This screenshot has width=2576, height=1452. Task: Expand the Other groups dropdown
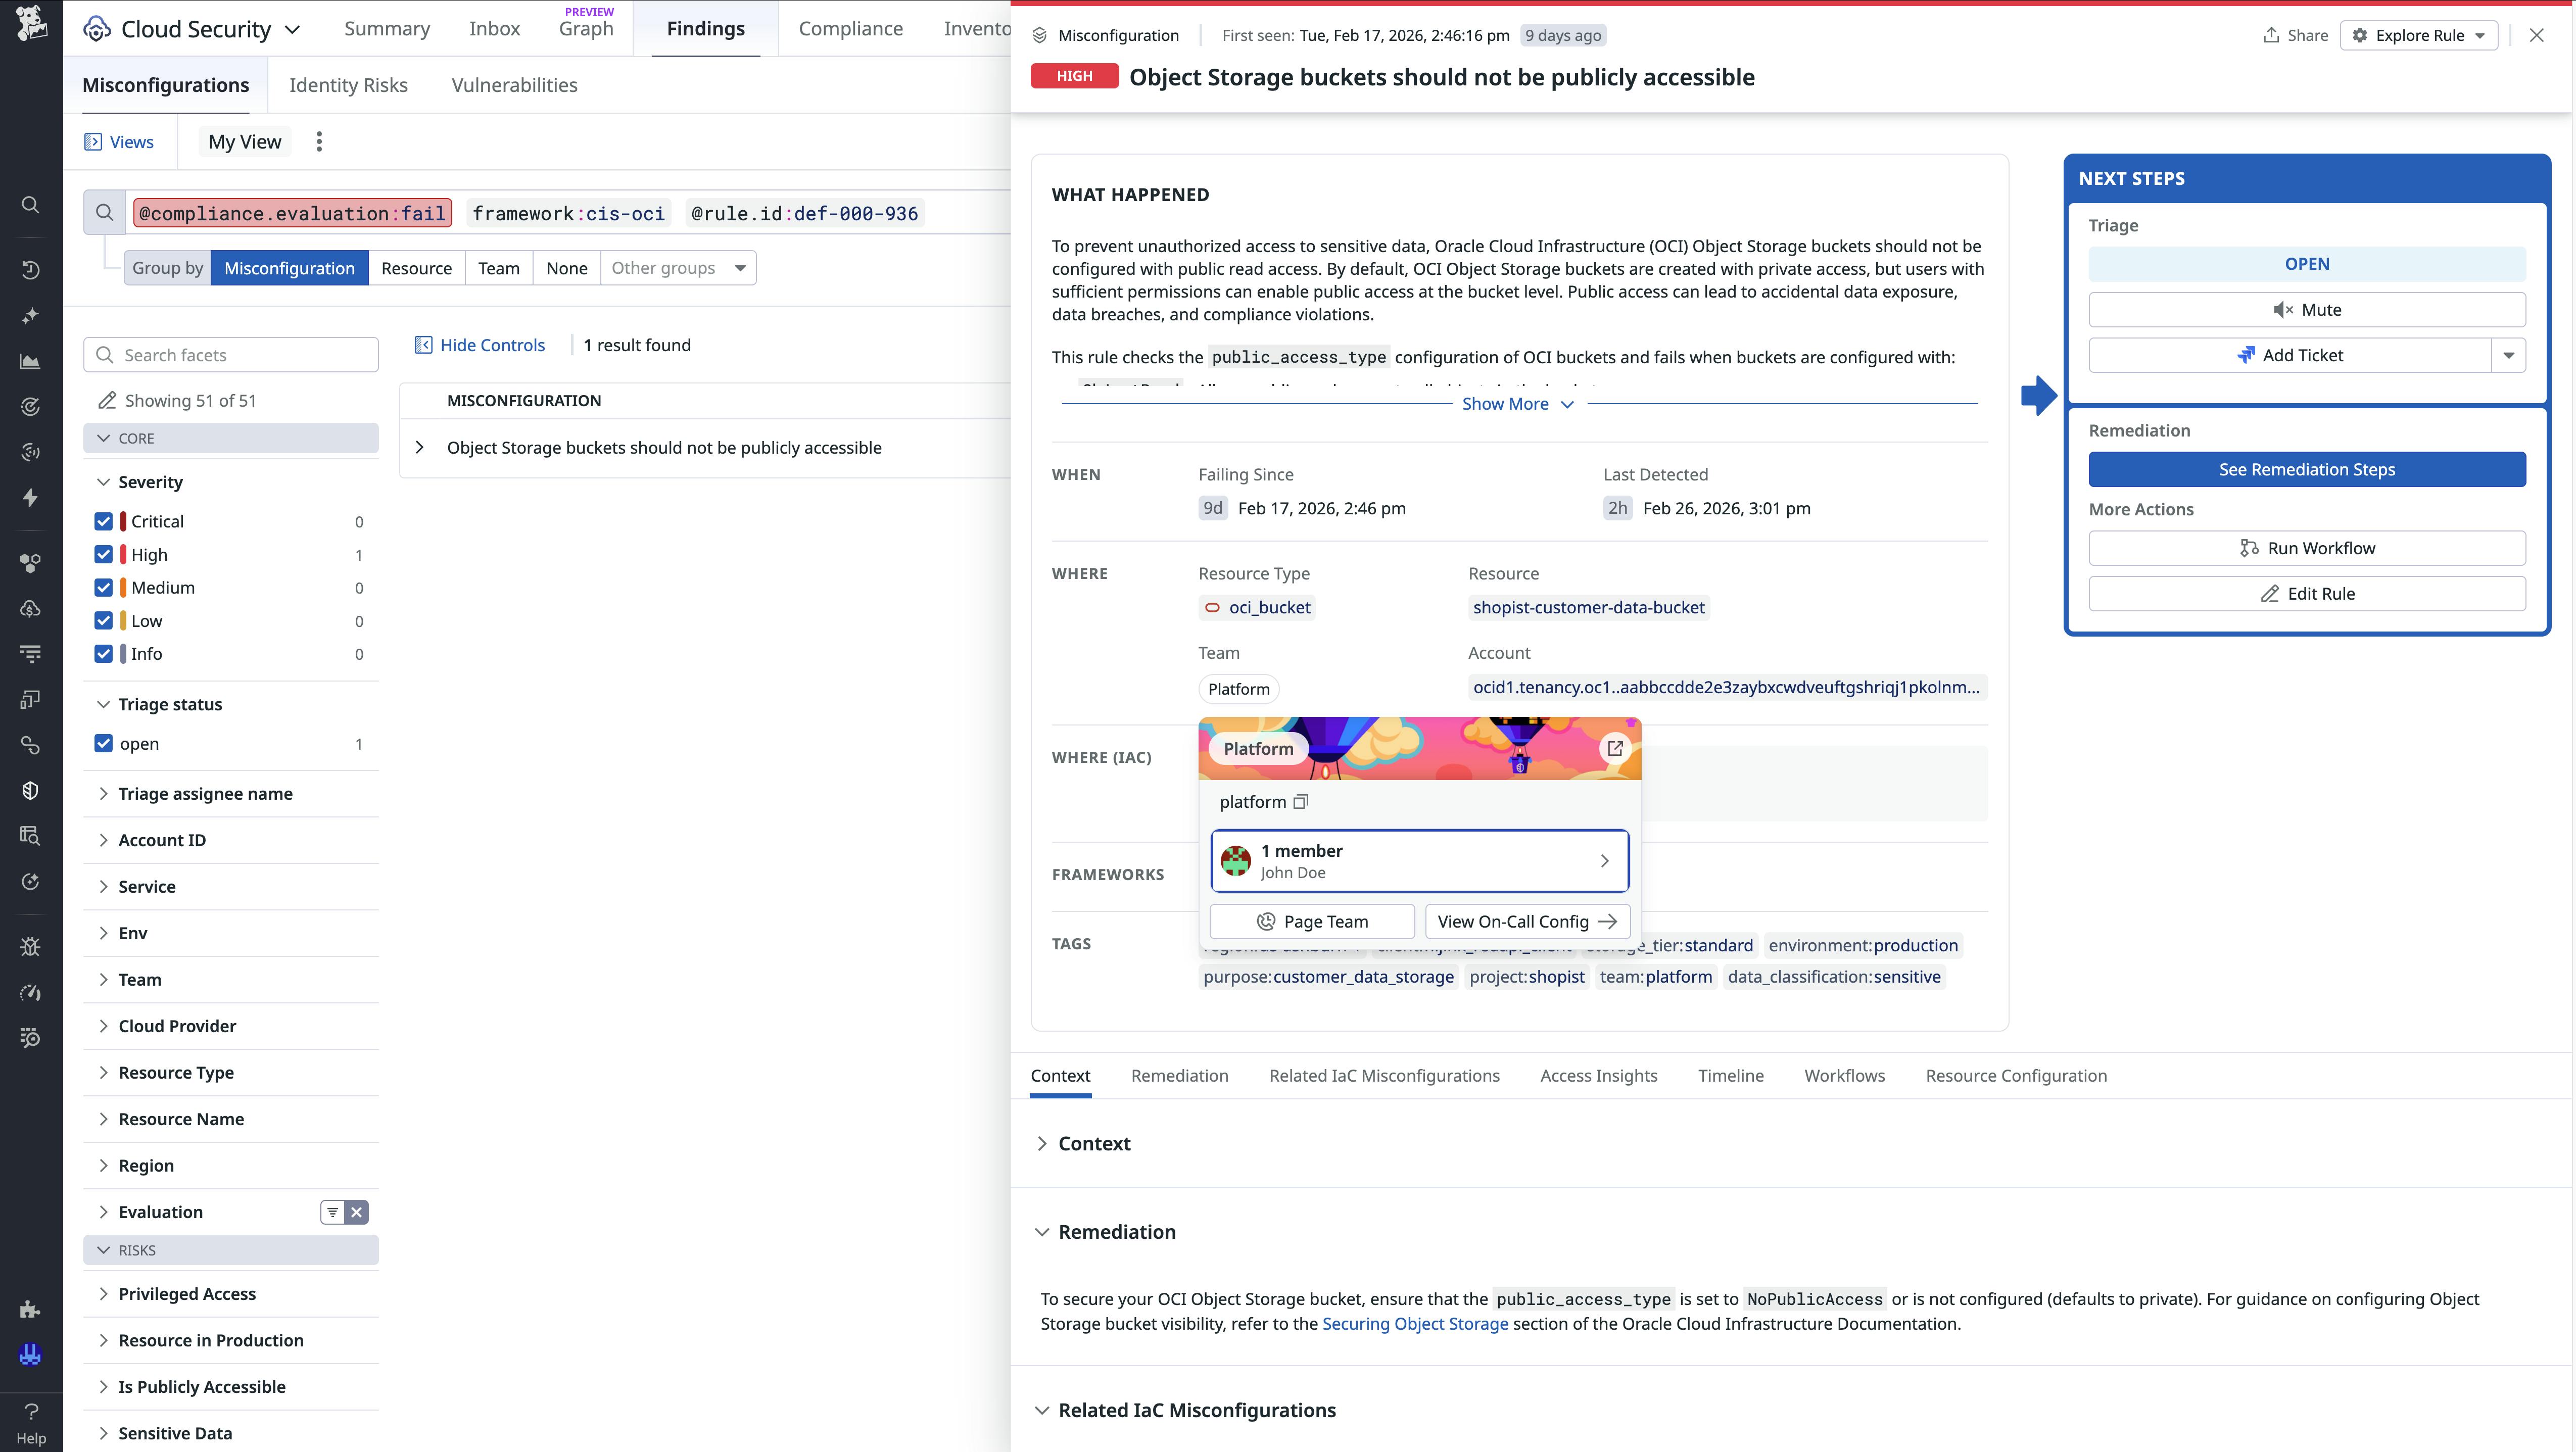[x=679, y=267]
